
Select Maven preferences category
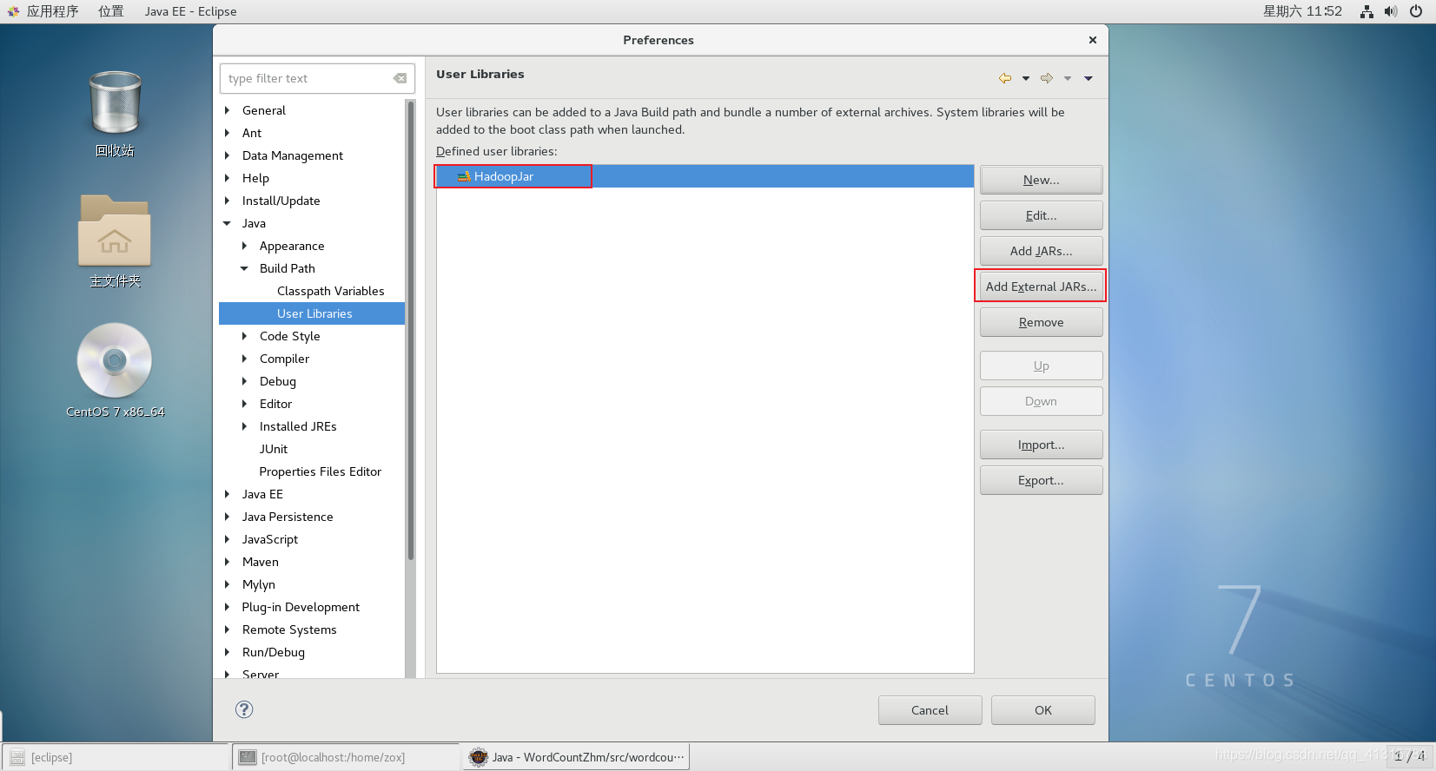point(260,562)
